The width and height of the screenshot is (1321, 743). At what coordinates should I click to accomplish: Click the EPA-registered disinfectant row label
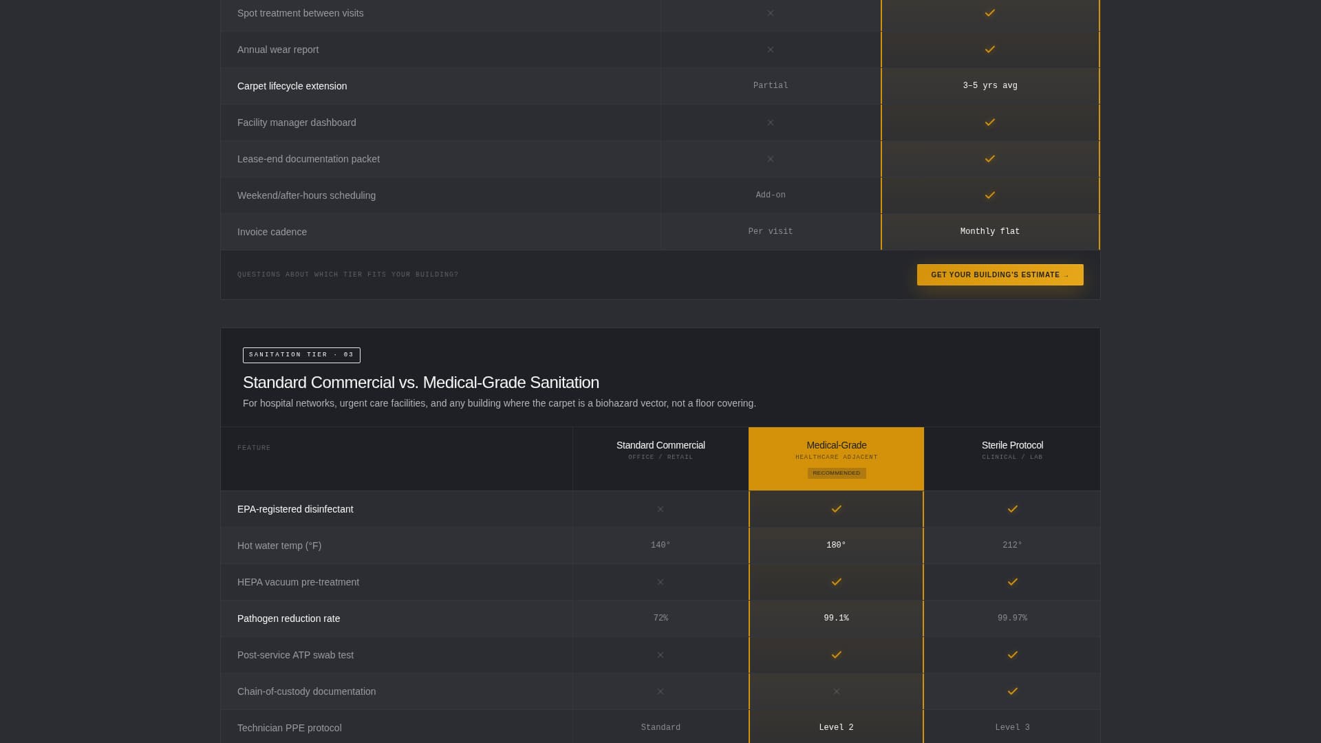click(x=295, y=509)
